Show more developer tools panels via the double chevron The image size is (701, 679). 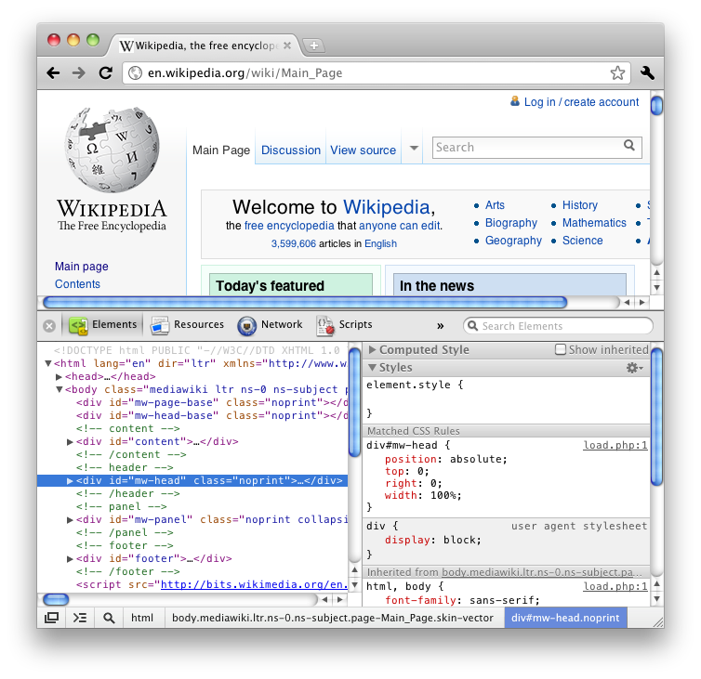pyautogui.click(x=441, y=326)
